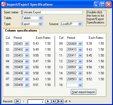This screenshot has height=105, width=113.
Task: Click the Start import/export button
Action: [x=83, y=92]
